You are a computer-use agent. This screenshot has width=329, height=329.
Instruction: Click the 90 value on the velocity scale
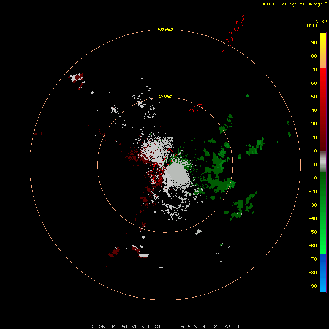click(314, 43)
